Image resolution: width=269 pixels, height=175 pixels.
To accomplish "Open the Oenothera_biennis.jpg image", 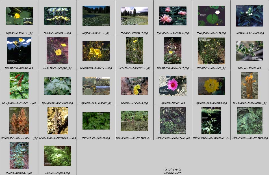I will click(x=19, y=51).
